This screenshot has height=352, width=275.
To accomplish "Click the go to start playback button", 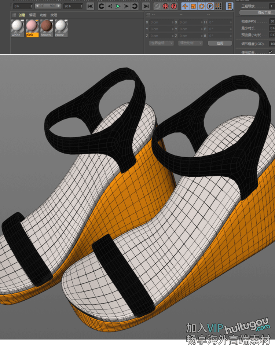I will tap(90, 6).
